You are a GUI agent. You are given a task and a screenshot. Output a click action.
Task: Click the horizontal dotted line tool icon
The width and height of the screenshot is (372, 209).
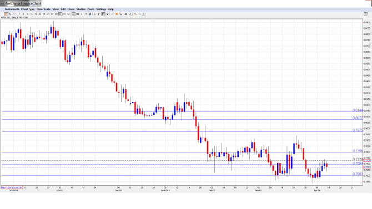(x=86, y=14)
